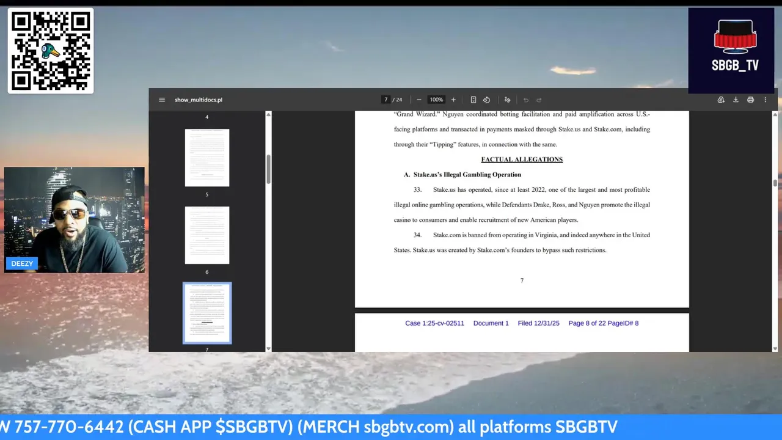The height and width of the screenshot is (440, 782).
Task: Click the page number 7 at page bottom
Action: coord(522,280)
